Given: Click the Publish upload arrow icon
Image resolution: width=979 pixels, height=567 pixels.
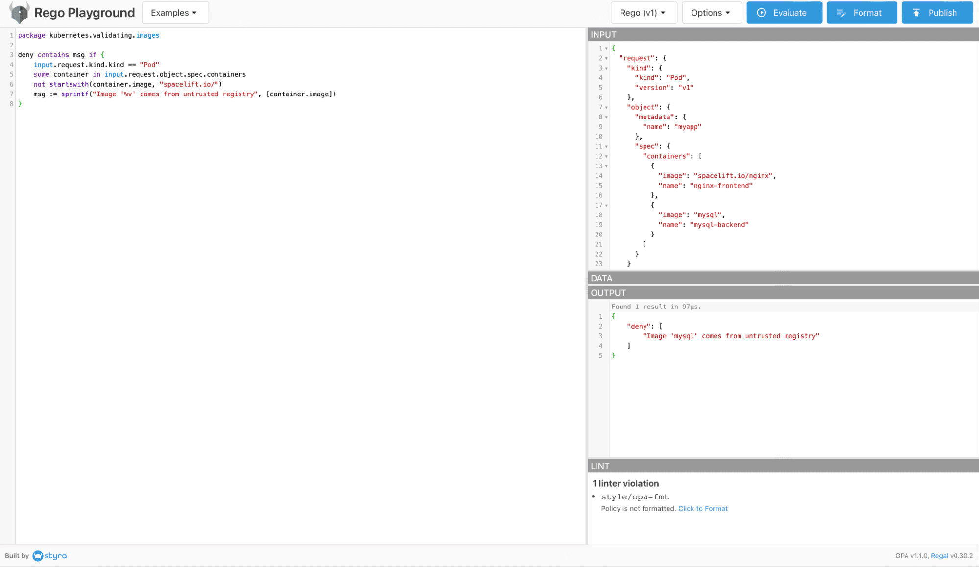Looking at the screenshot, I should coord(916,13).
